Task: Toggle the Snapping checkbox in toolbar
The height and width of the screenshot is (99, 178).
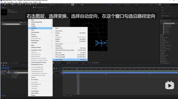Action: click(x=50, y=5)
